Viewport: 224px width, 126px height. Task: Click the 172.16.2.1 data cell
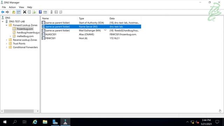click(x=114, y=38)
